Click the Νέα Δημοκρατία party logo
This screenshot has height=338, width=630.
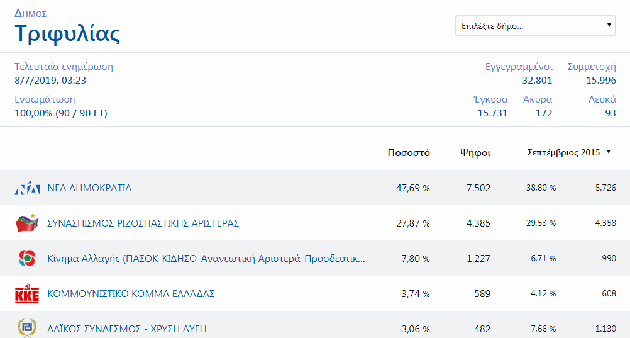(27, 188)
